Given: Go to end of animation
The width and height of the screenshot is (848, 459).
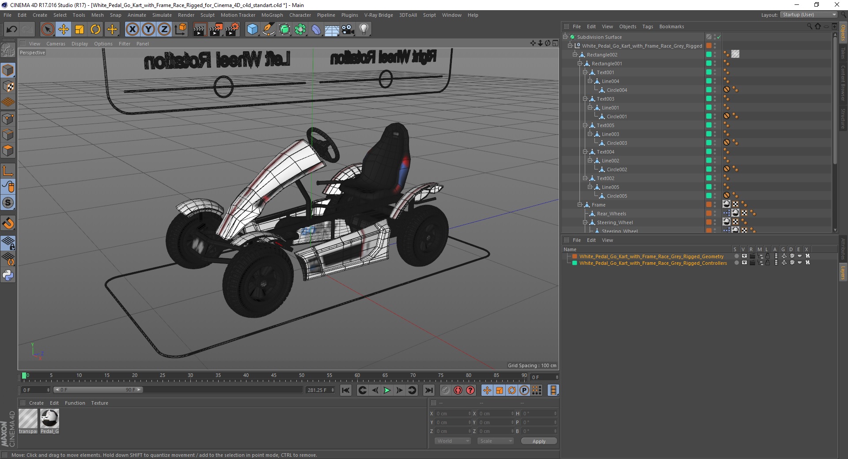Looking at the screenshot, I should pyautogui.click(x=428, y=390).
